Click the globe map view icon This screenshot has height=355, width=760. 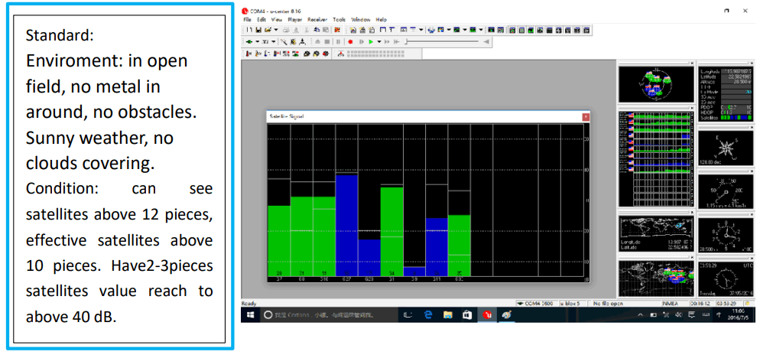431,30
